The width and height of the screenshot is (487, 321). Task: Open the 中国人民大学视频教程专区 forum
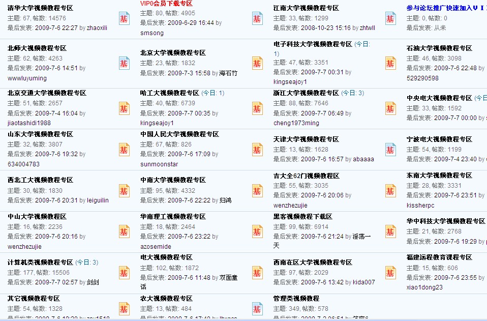pos(179,134)
